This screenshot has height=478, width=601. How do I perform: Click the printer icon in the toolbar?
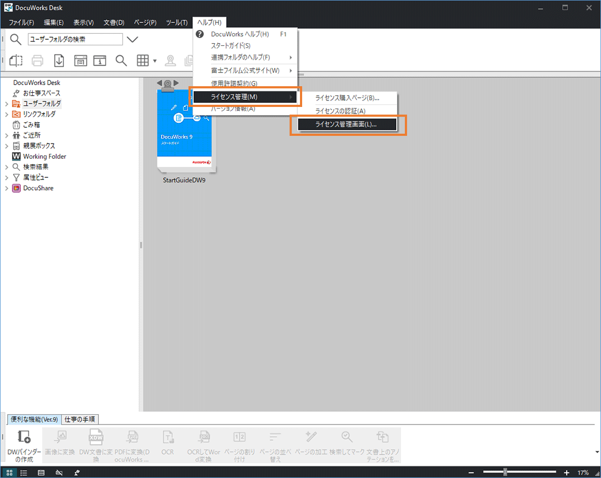pos(37,61)
